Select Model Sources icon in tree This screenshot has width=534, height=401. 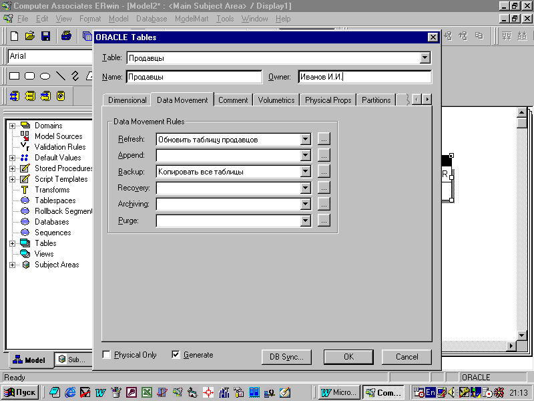click(x=25, y=136)
